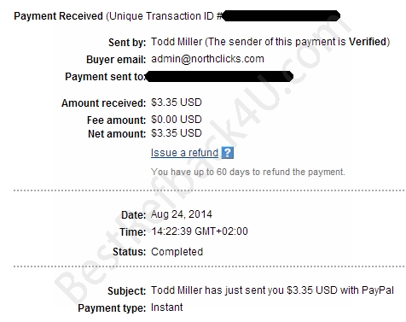Screen dimensions: 406x322
Task: Click the sender name Todd Miller
Action: (x=177, y=42)
